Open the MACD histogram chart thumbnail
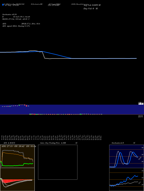This screenshot has width=144, height=191. [17, 179]
